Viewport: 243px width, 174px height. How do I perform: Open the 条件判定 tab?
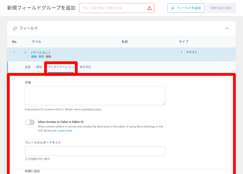pyautogui.click(x=86, y=67)
